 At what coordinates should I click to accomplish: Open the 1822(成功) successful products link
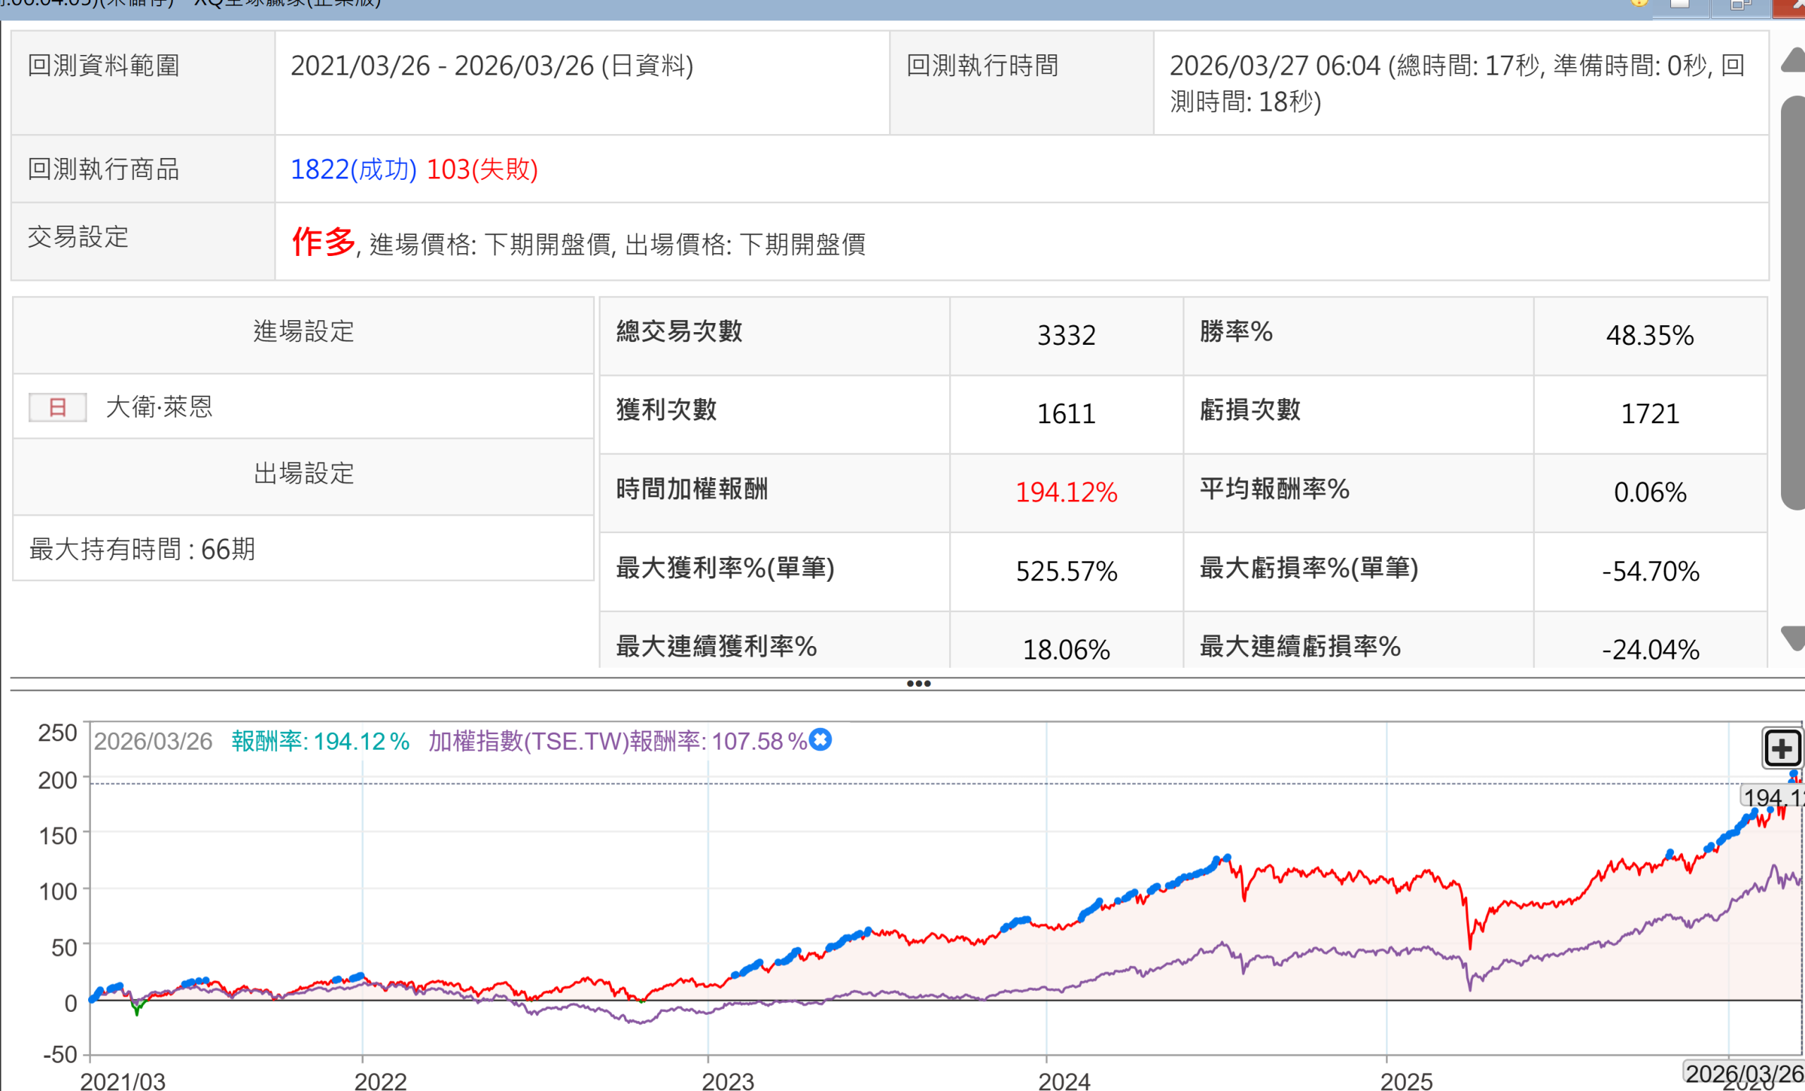pyautogui.click(x=353, y=169)
